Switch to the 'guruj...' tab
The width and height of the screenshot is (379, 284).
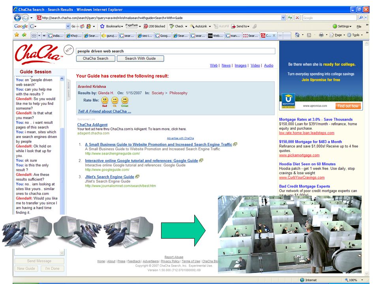109,35
